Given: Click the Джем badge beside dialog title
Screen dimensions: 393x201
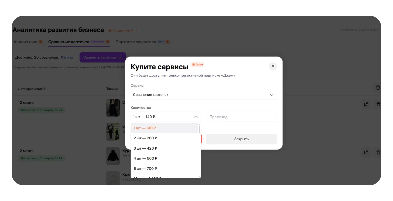Looking at the screenshot, I should pyautogui.click(x=197, y=65).
